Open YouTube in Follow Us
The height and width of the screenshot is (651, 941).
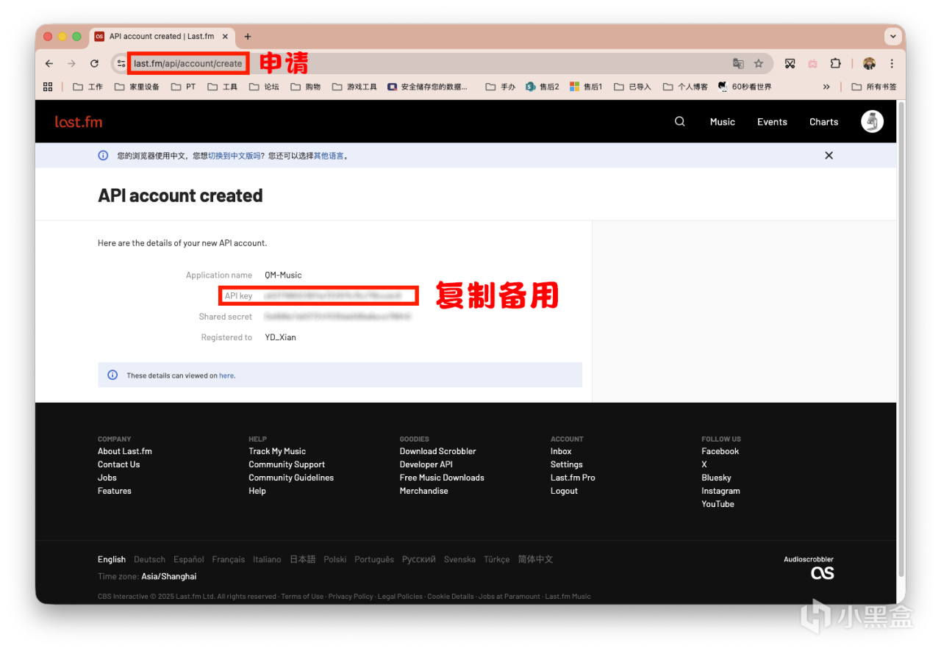718,504
